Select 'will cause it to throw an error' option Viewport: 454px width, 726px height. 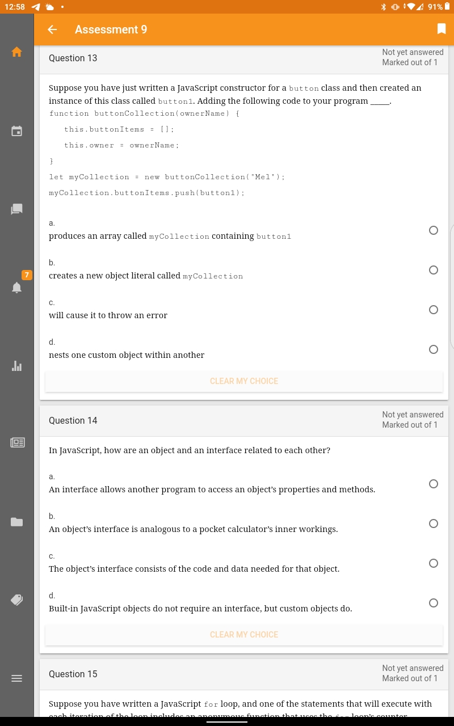pyautogui.click(x=434, y=310)
